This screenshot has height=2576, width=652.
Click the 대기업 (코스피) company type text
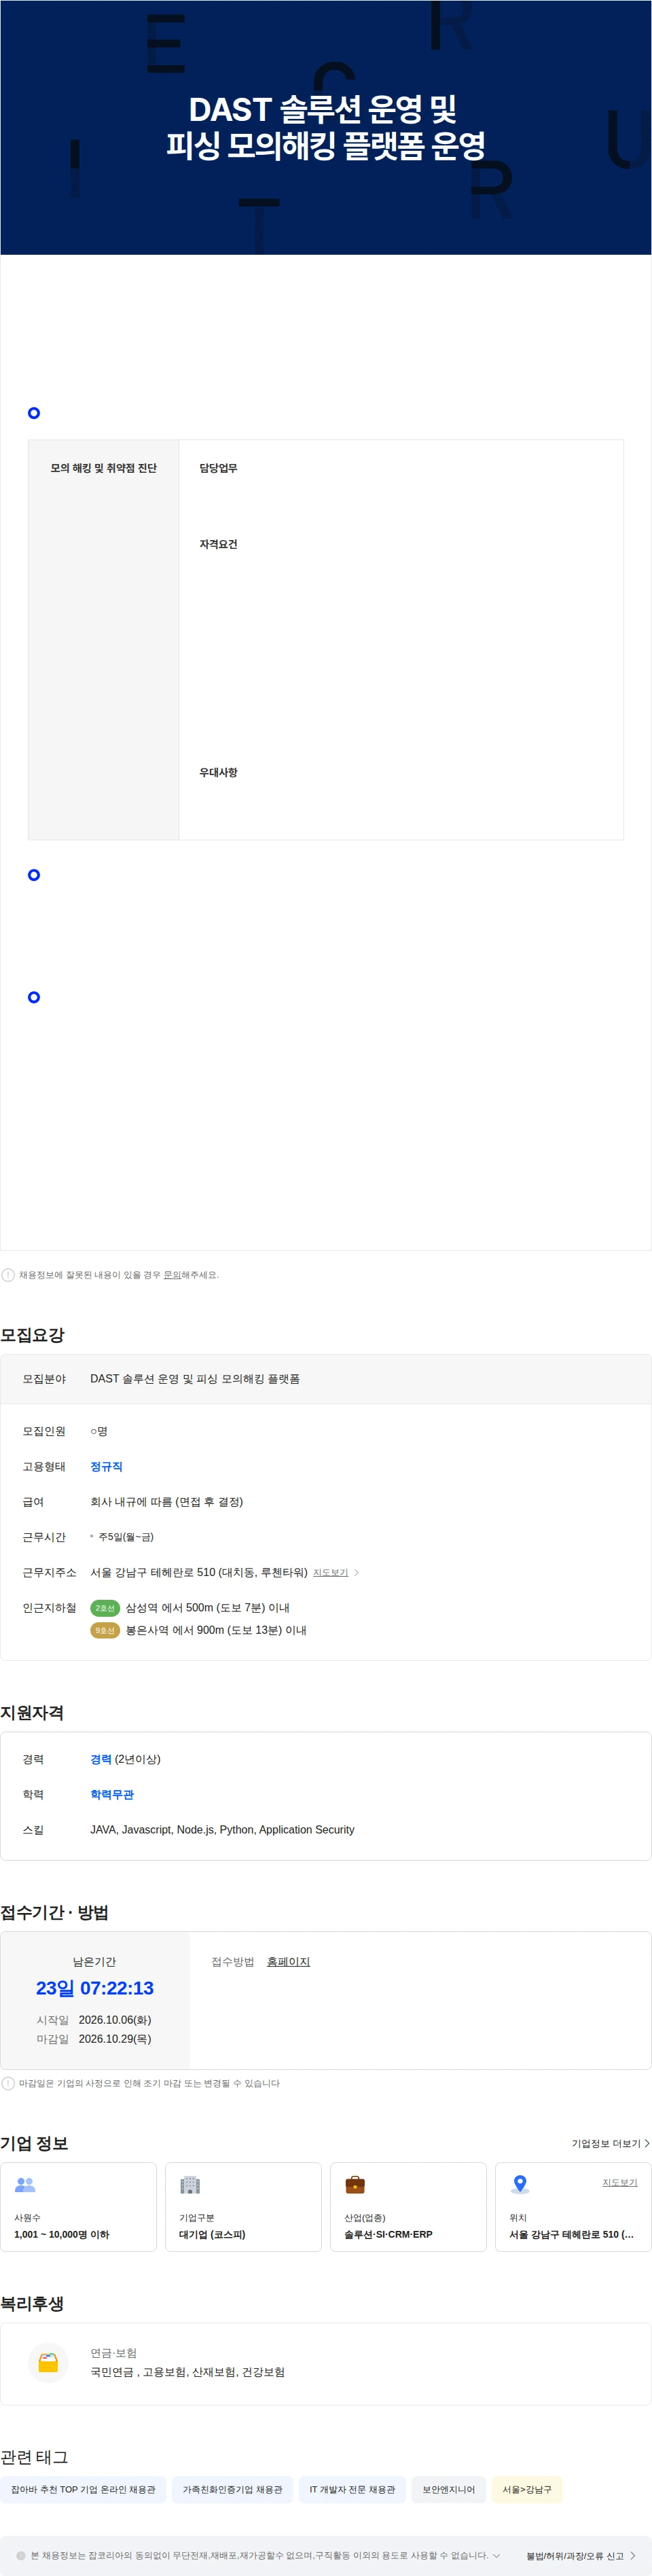coord(212,2234)
